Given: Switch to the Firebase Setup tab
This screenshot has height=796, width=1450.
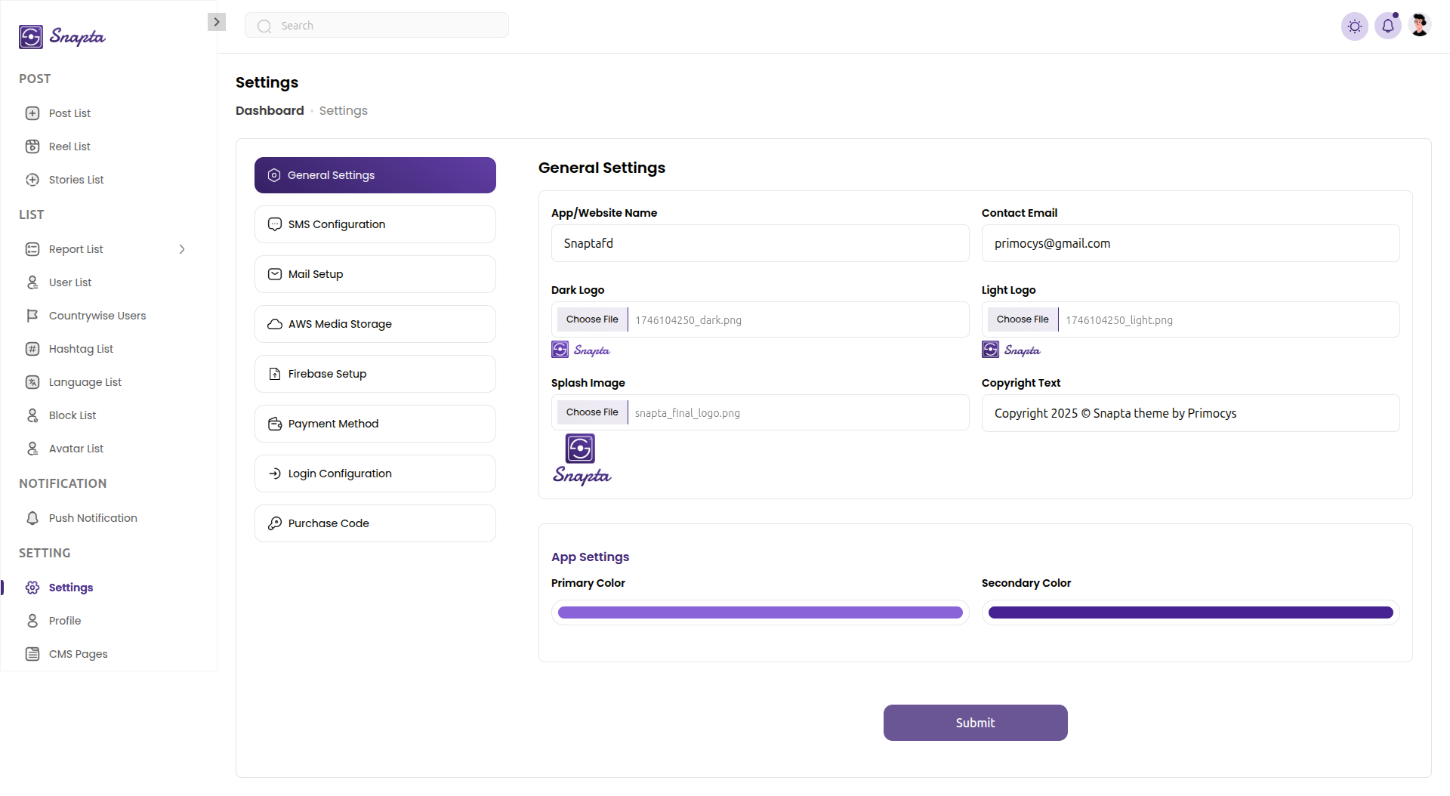Looking at the screenshot, I should pyautogui.click(x=375, y=374).
